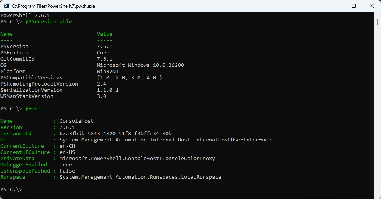Click the SerializationVersion value 1.1.0.1
The image size is (381, 199).
point(107,90)
